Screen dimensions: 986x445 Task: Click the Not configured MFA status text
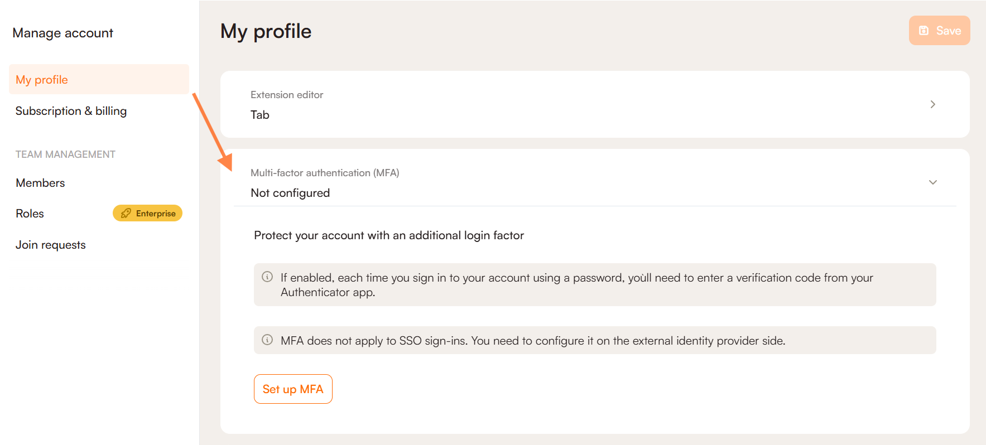coord(290,193)
